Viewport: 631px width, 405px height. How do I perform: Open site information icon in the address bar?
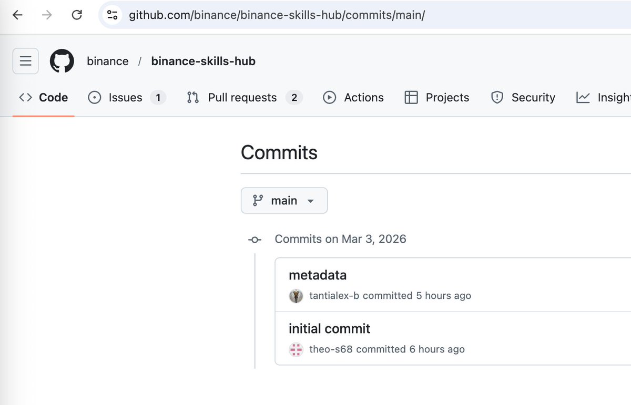click(112, 15)
